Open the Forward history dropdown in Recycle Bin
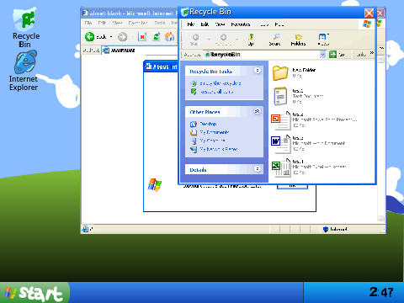The image size is (404, 303). click(237, 40)
